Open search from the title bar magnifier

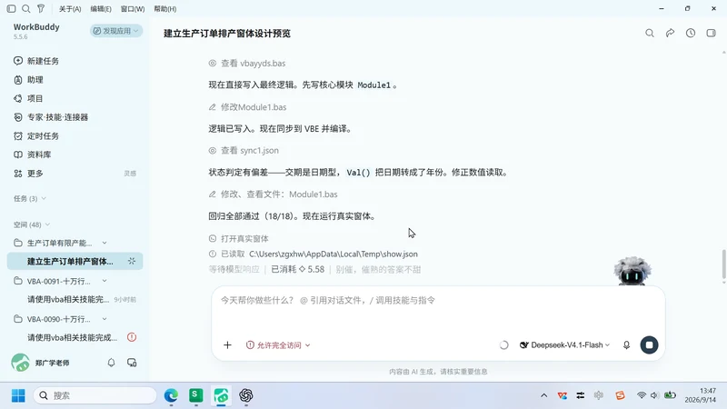point(26,8)
